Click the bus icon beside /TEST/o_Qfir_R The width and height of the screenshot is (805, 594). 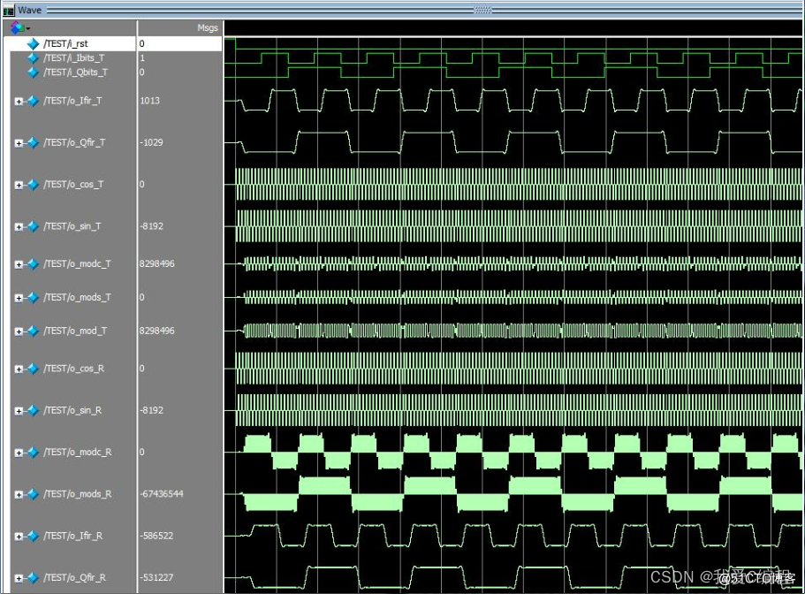32,577
